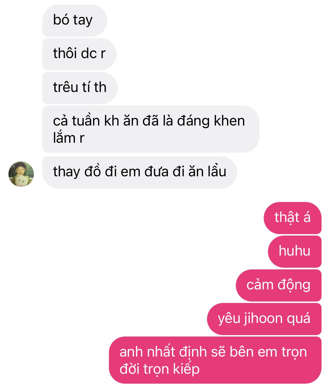Tap the pink "thật á" bubble

click(292, 218)
